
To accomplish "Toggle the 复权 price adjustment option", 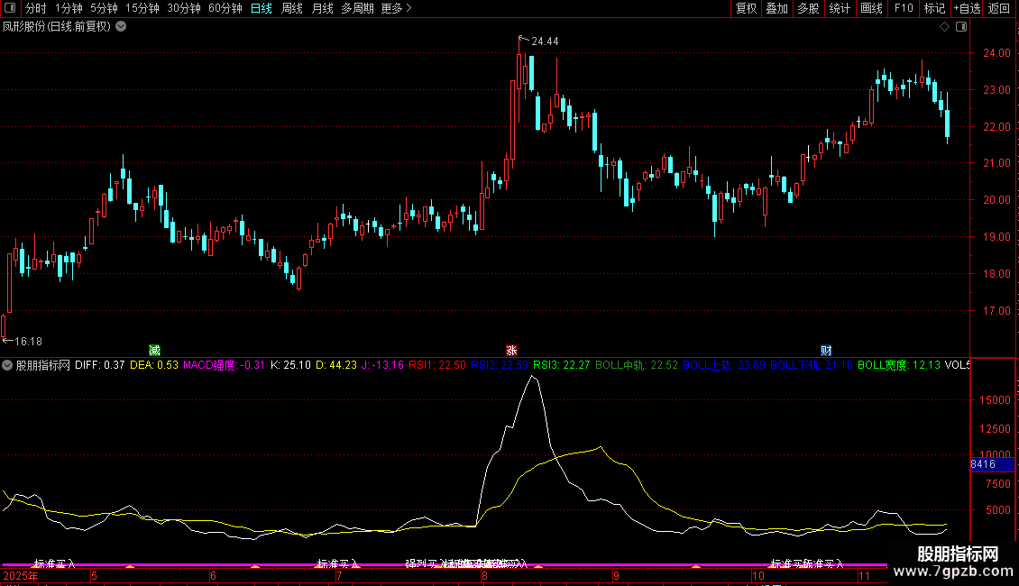I will pyautogui.click(x=746, y=8).
